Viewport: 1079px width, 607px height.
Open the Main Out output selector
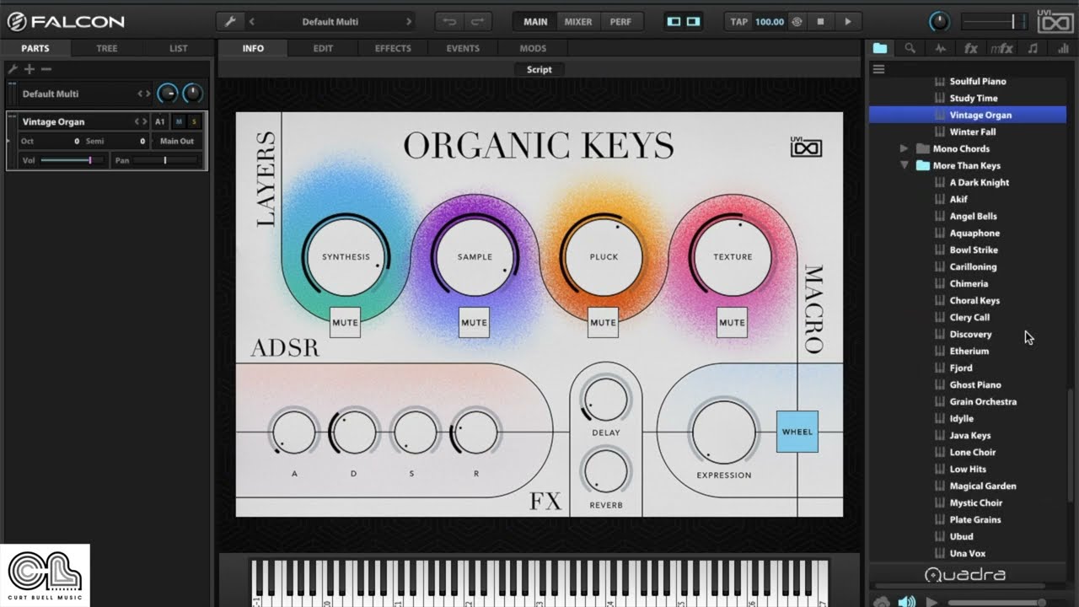click(x=177, y=141)
